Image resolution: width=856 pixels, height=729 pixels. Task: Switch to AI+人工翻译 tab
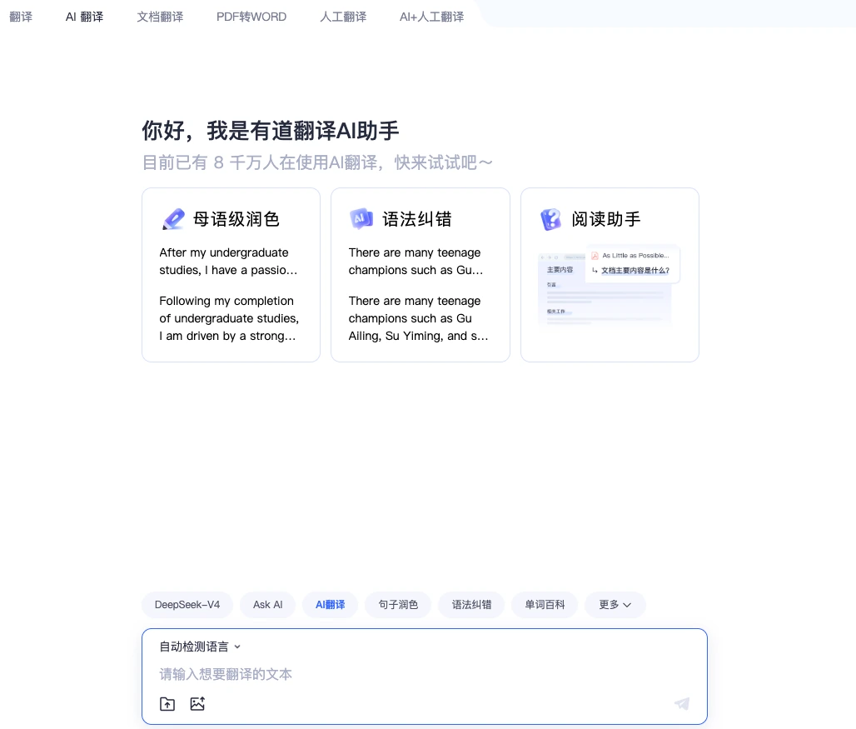click(432, 17)
